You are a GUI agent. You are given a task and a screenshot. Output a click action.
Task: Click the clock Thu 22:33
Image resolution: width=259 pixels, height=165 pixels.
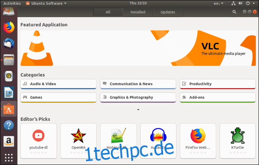(138, 3)
